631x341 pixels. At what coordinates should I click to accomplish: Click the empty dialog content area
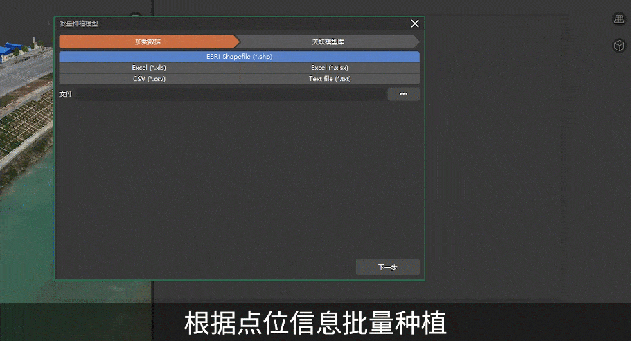point(239,180)
